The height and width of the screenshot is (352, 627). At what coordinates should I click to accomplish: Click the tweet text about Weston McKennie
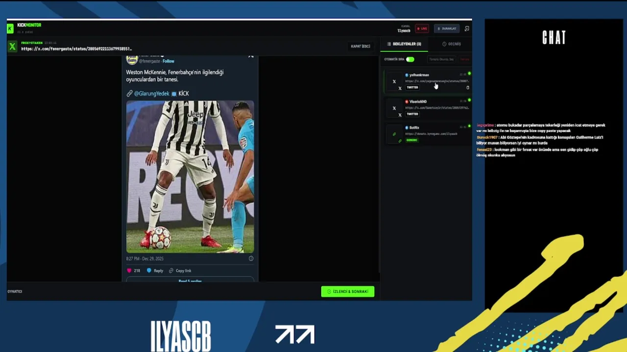coord(175,76)
